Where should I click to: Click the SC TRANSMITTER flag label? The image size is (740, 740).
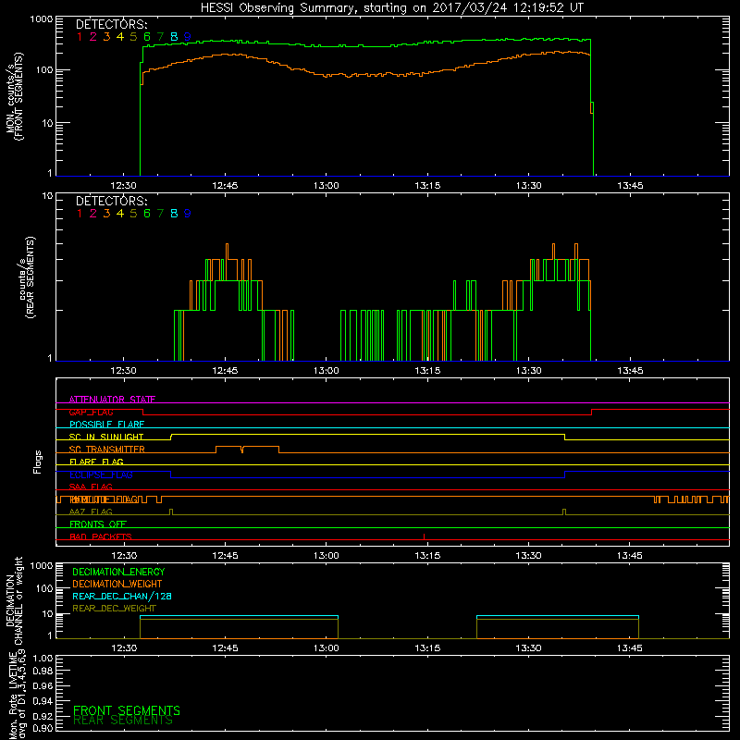[106, 450]
